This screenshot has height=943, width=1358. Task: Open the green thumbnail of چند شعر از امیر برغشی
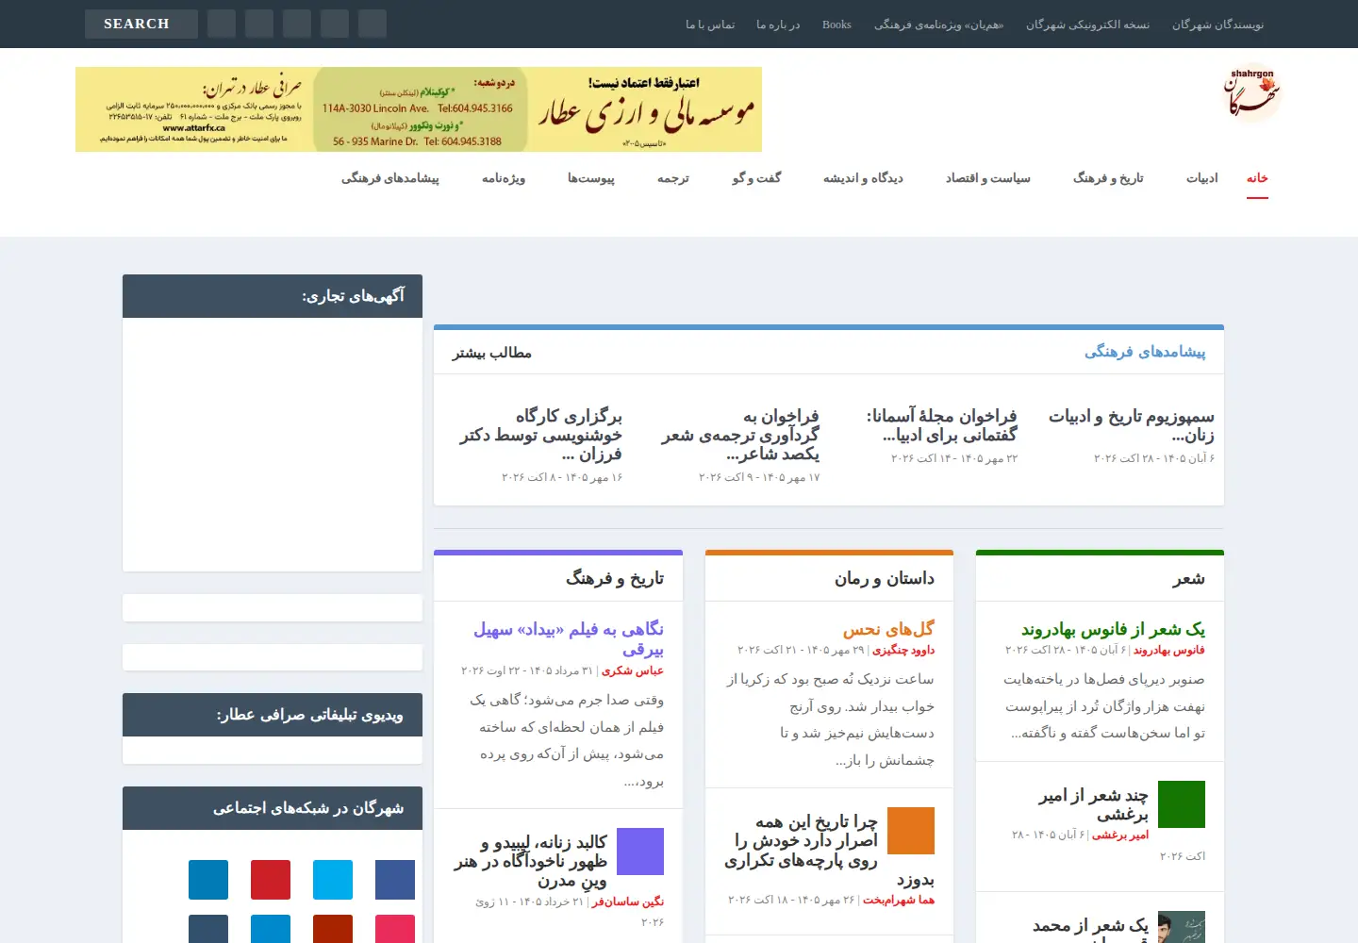[1182, 804]
